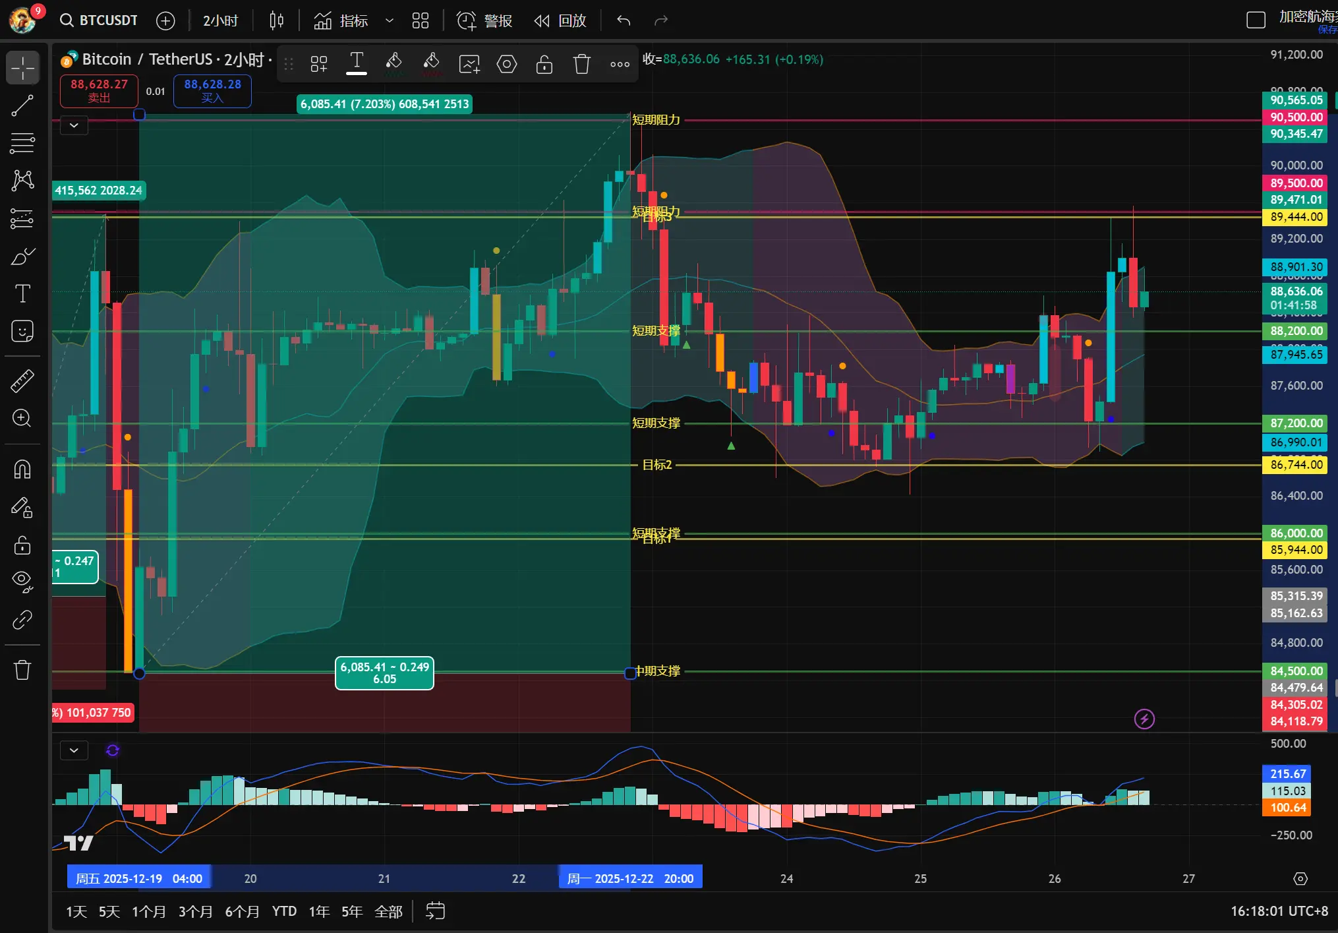Toggle the magnet snap mode
The width and height of the screenshot is (1338, 933).
click(x=22, y=469)
